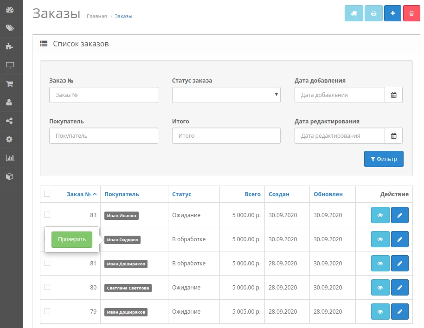Click the print invoice button at top

(x=373, y=13)
